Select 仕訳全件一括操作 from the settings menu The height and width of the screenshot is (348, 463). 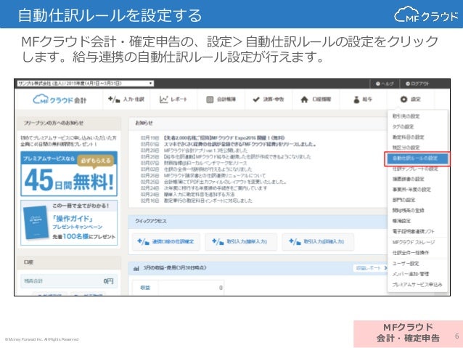(411, 253)
